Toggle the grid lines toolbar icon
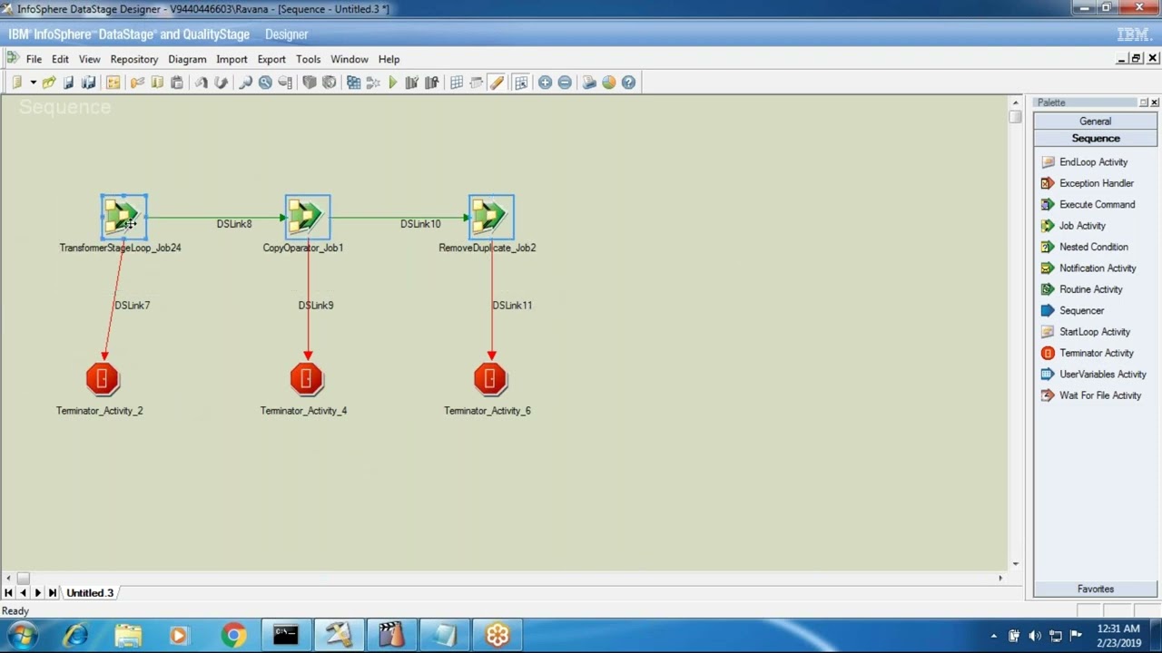This screenshot has width=1162, height=653. pos(457,83)
